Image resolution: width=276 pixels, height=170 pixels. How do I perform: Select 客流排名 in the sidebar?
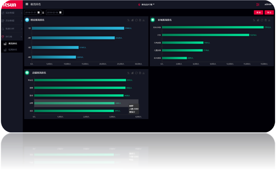[x=13, y=43]
